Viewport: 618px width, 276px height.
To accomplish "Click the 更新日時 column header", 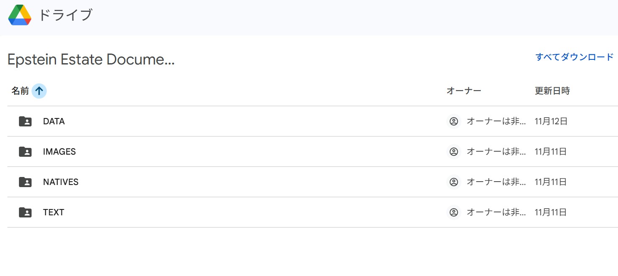I will point(552,91).
